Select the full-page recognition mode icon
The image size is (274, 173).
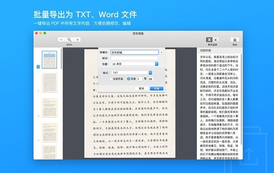click(x=209, y=40)
